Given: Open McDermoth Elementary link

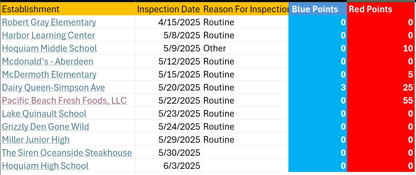Looking at the screenshot, I should (x=49, y=74).
